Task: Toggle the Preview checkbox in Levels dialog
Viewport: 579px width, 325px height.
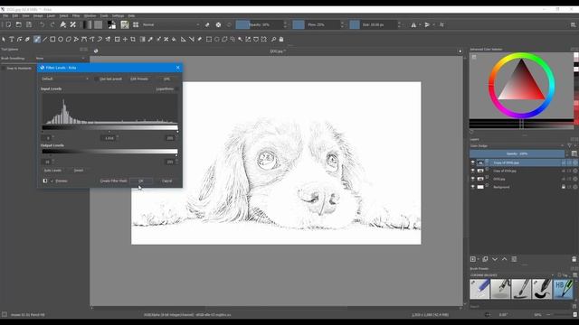Action: click(x=52, y=181)
